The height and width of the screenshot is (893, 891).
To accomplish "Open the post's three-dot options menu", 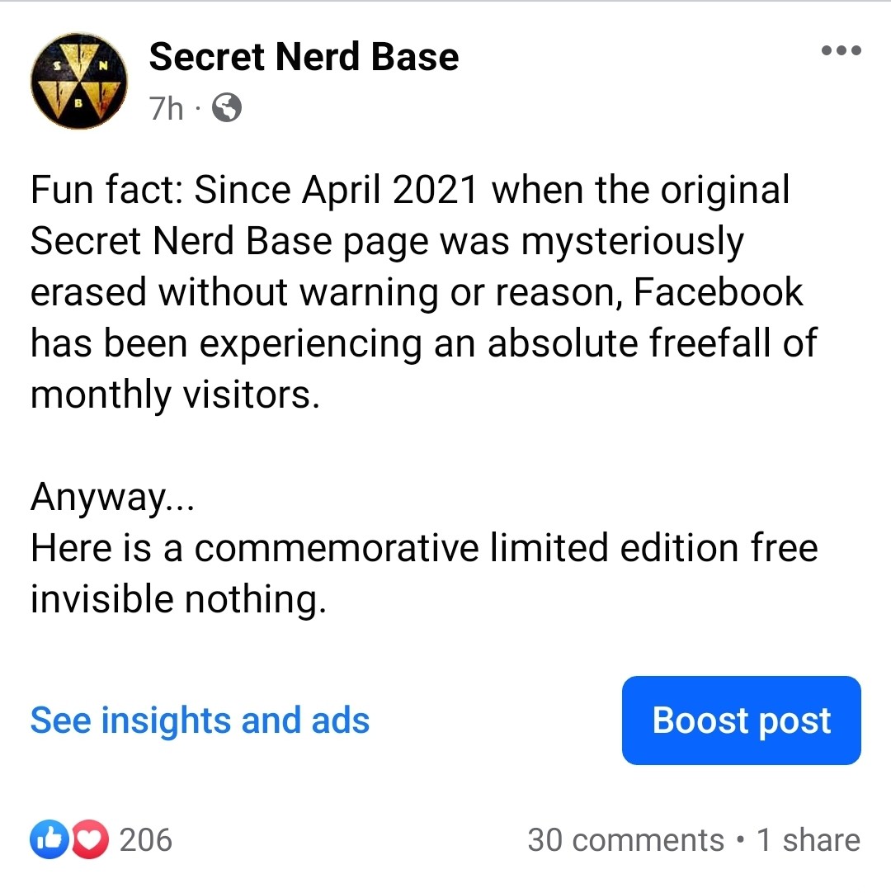I will point(841,51).
